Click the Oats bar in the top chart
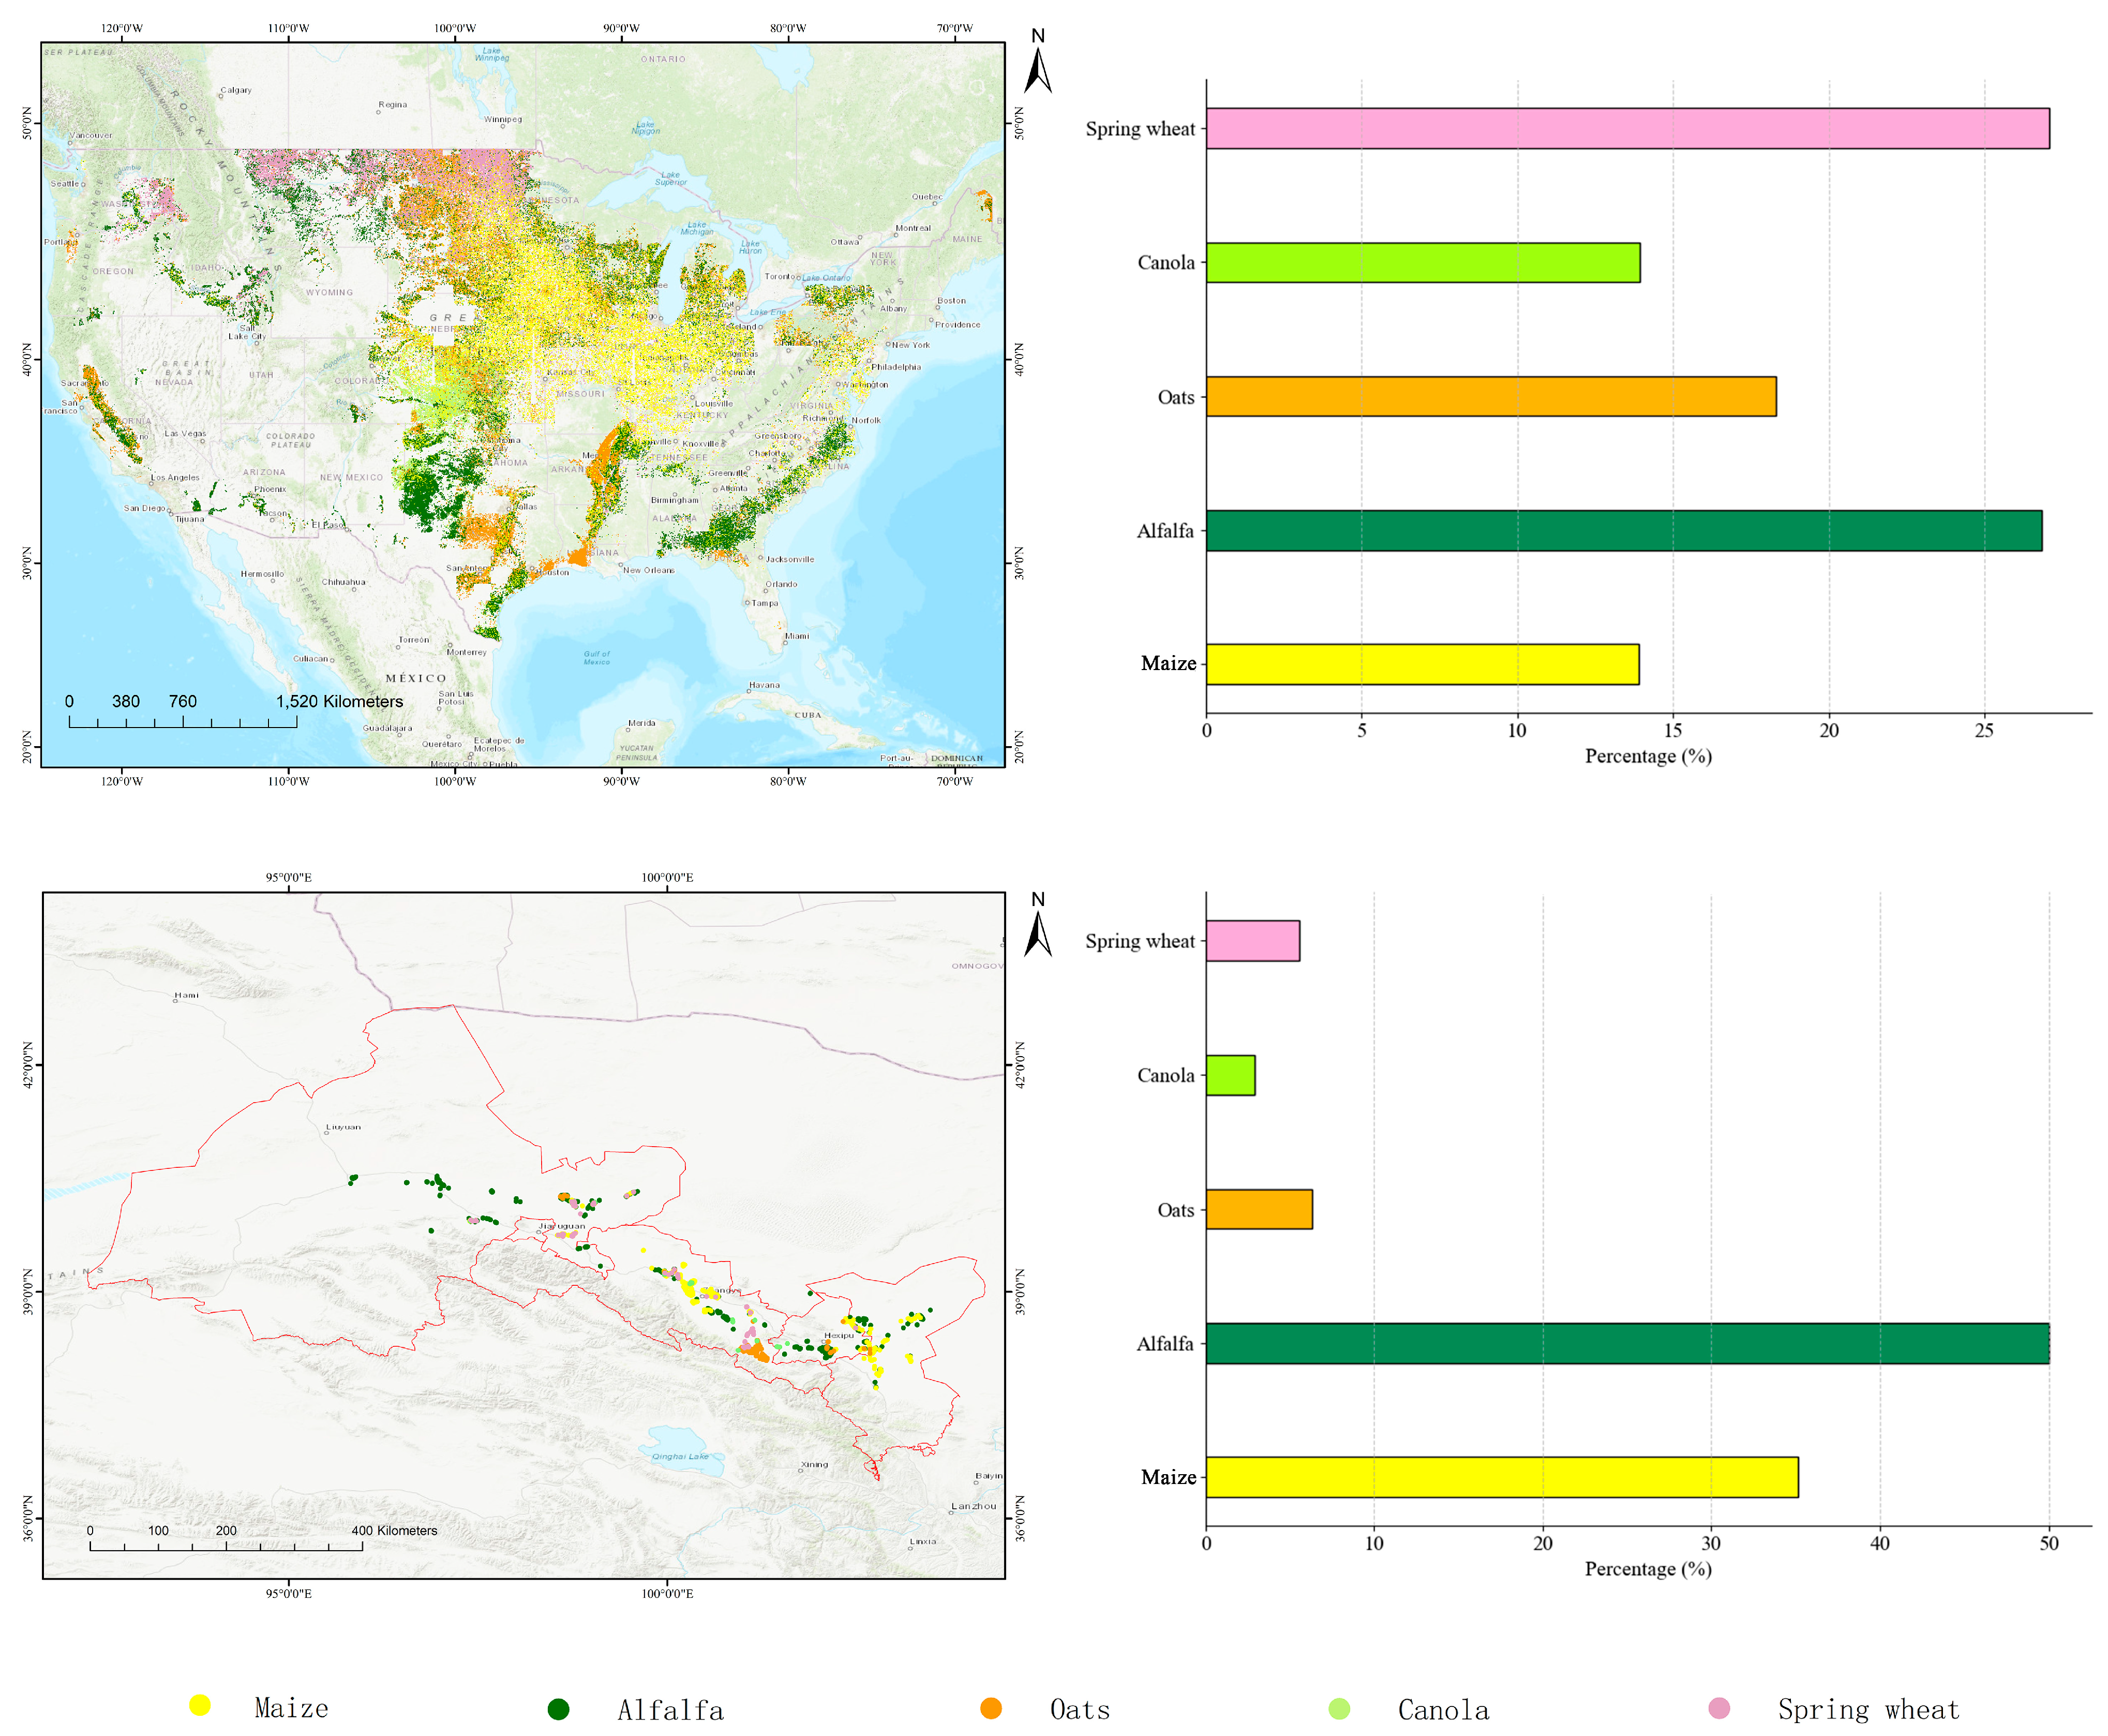This screenshot has width=2108, height=1736. click(x=1490, y=396)
